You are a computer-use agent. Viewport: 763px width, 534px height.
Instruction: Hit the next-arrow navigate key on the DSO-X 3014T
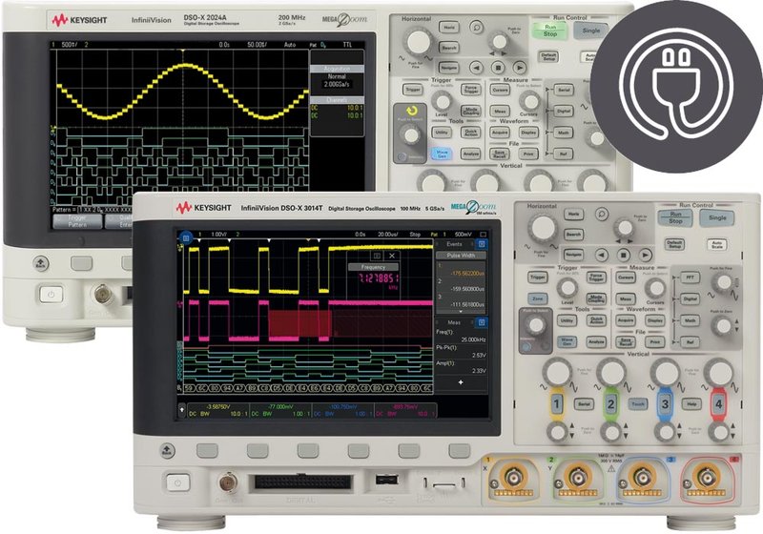click(x=646, y=255)
